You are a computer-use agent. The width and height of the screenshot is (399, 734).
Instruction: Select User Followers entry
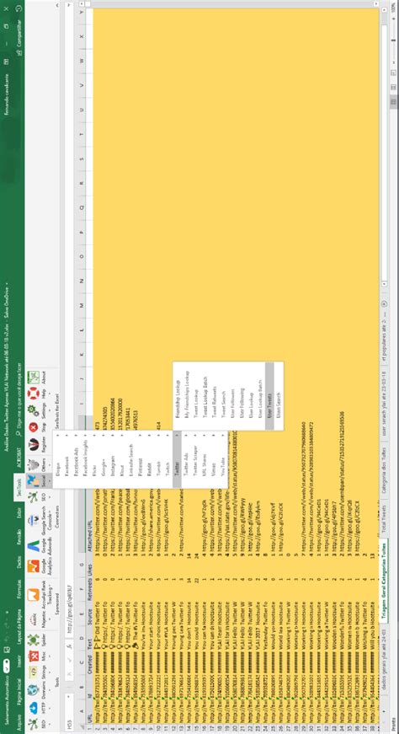pyautogui.click(x=232, y=395)
